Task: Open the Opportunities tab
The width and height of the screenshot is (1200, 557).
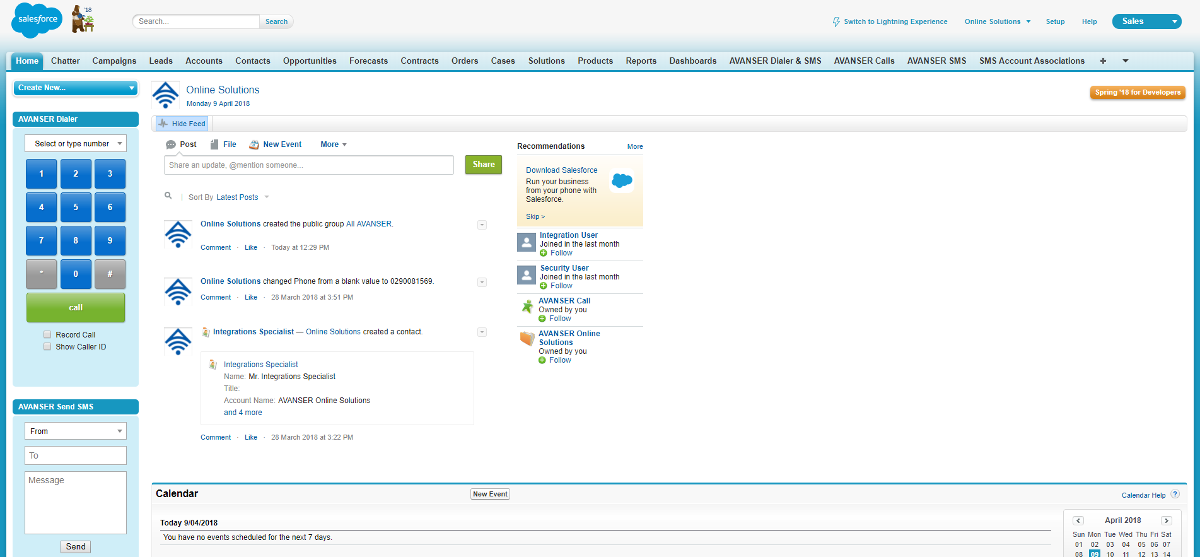Action: tap(310, 61)
